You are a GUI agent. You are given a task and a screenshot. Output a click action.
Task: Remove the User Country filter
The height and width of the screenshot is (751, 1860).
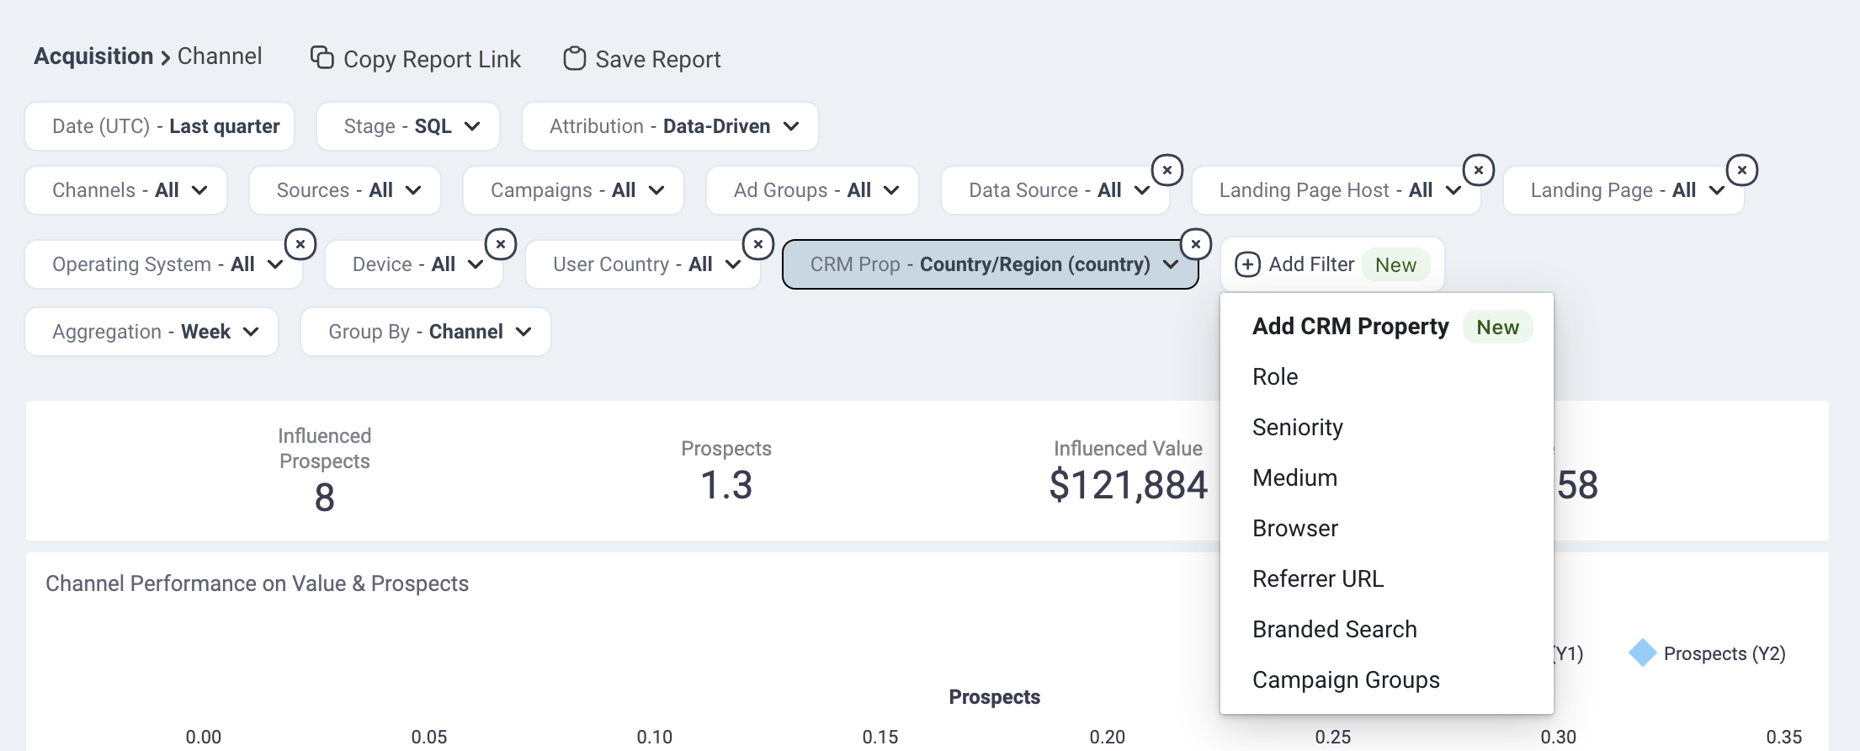tap(758, 244)
